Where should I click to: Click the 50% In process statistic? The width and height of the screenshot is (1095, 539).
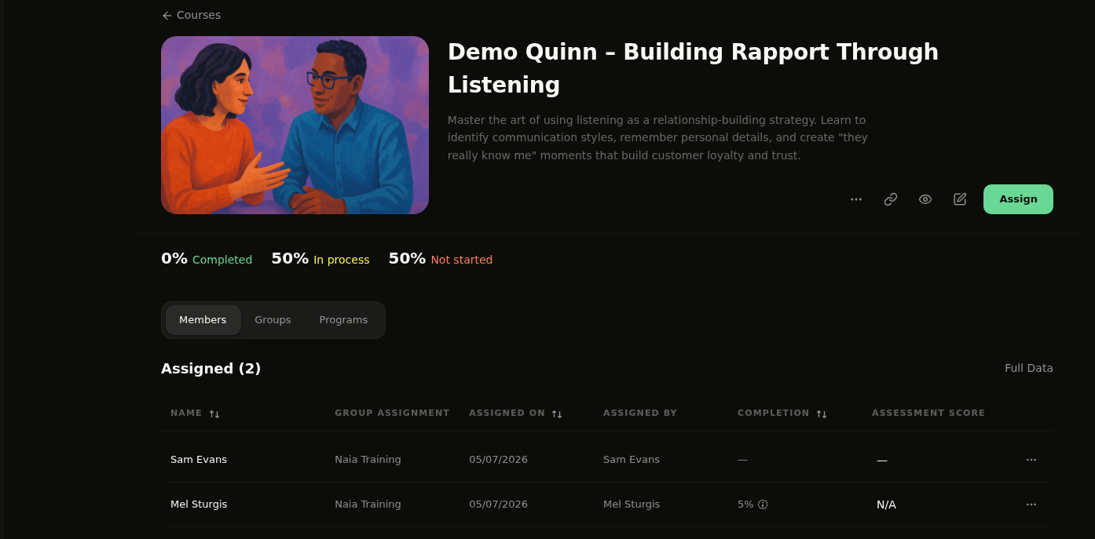tap(320, 259)
